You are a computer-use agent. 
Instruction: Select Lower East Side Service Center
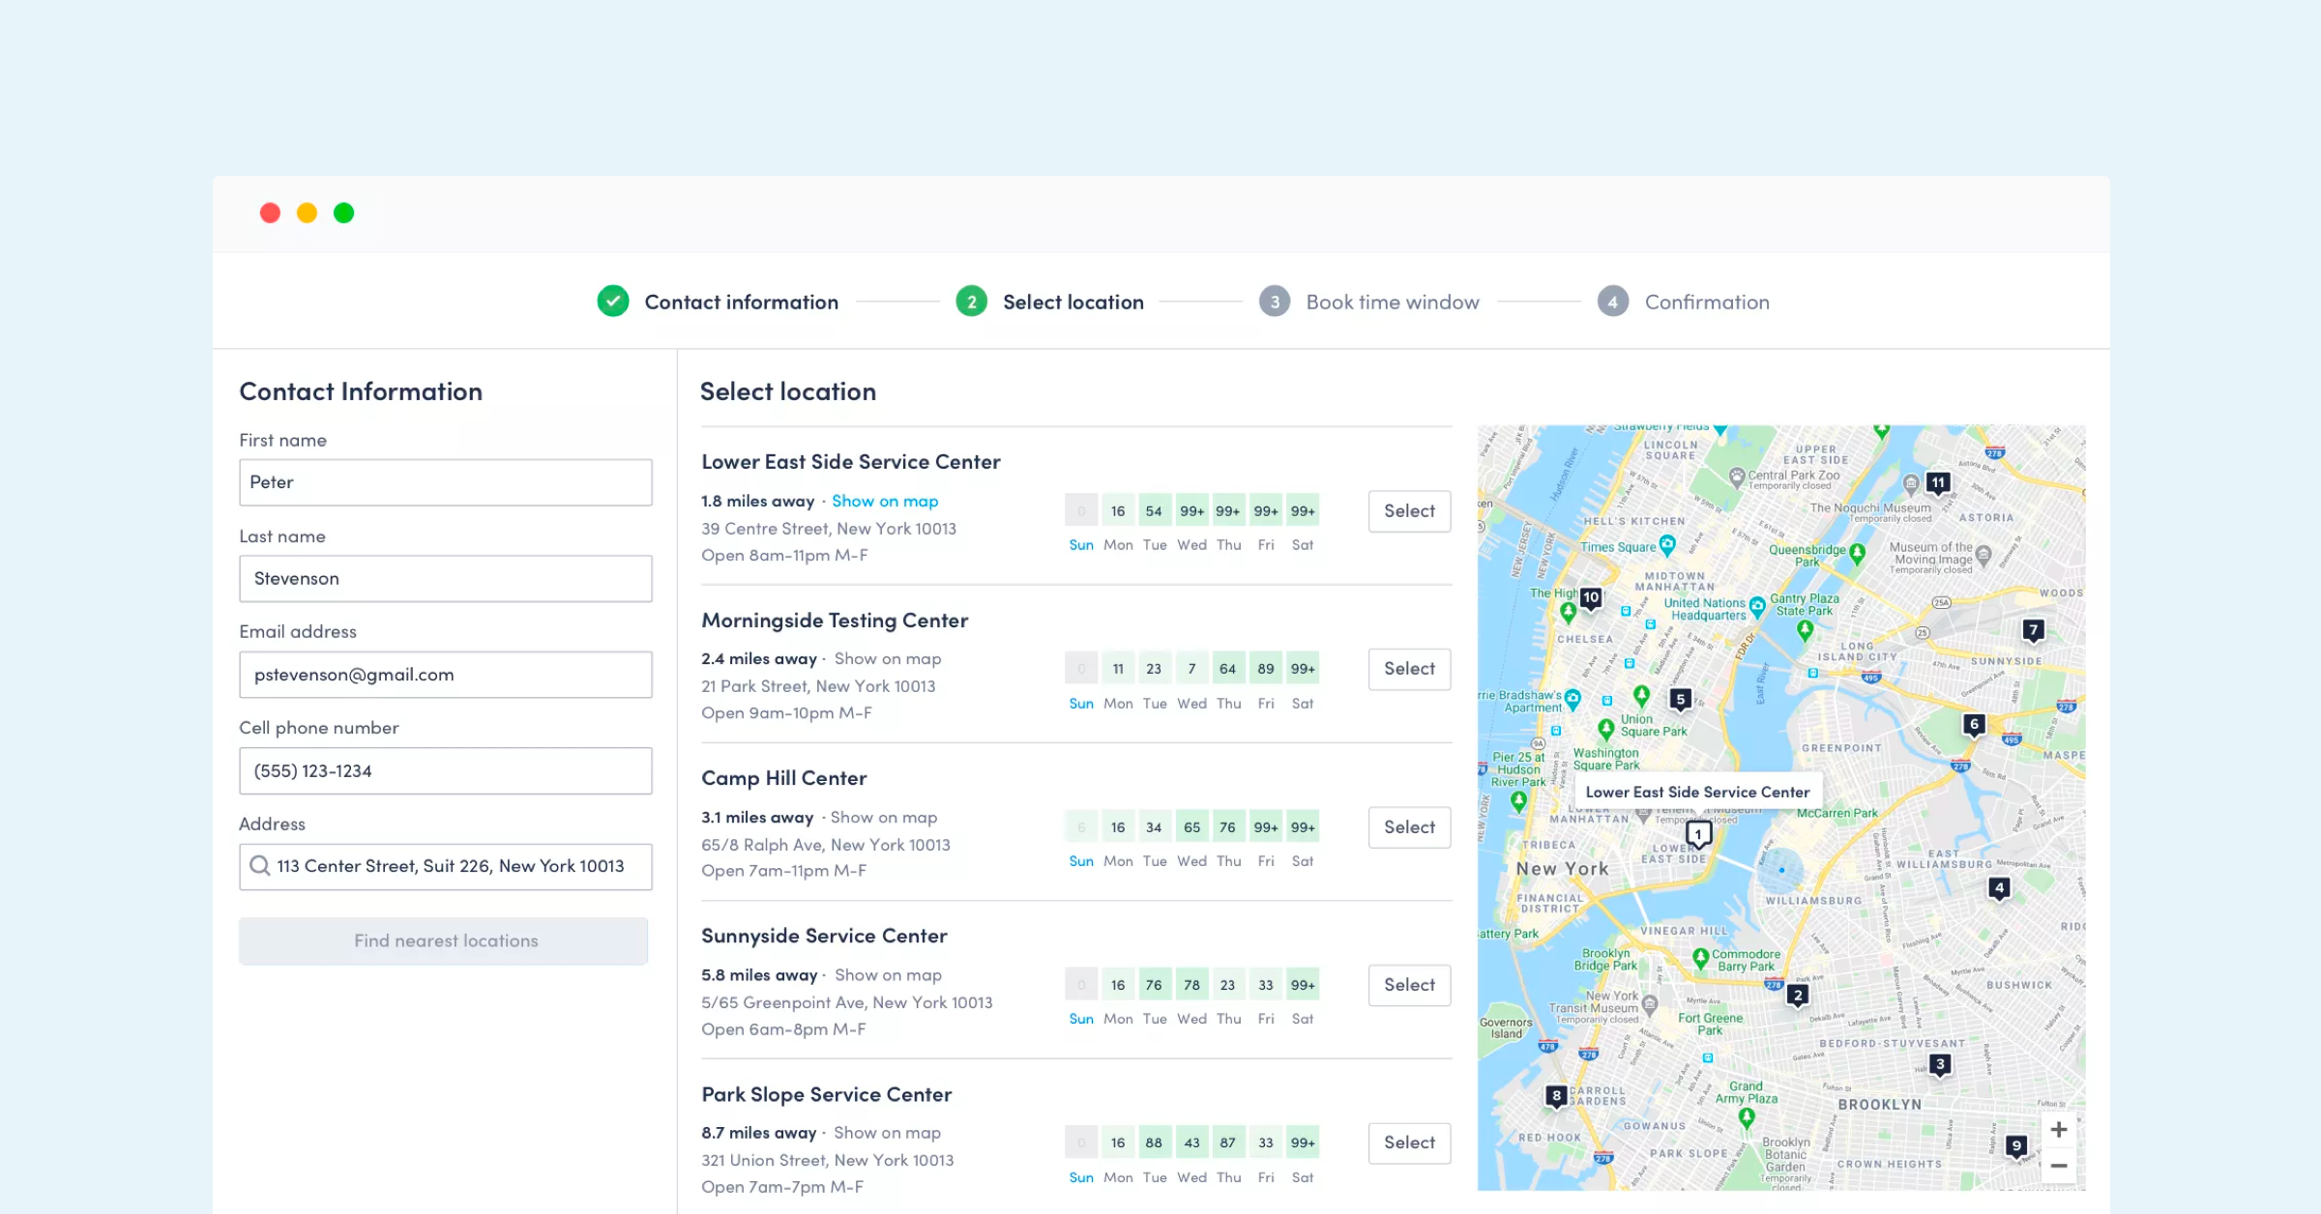(x=1409, y=511)
